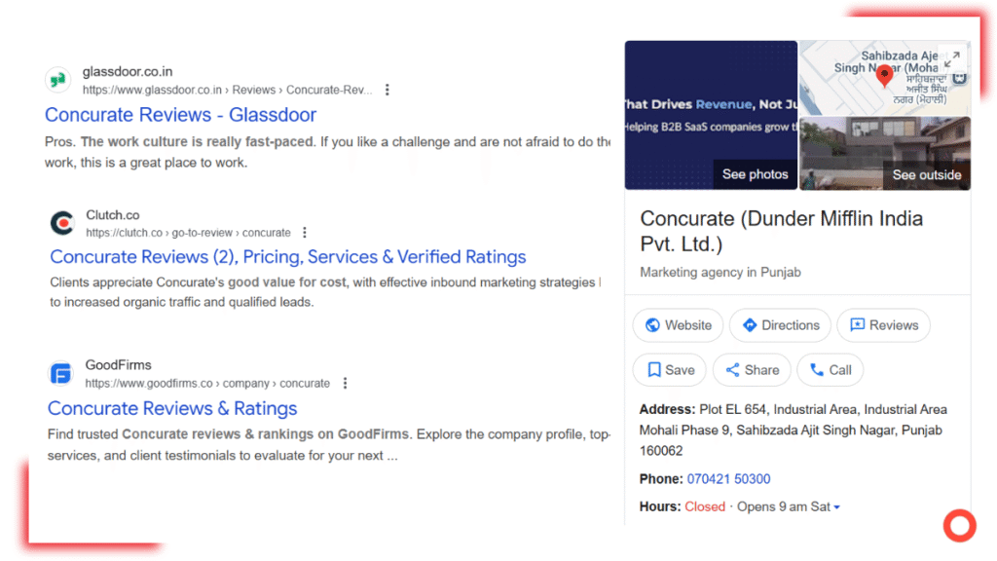This screenshot has width=997, height=561.
Task: View the See outside street photo
Action: pos(884,153)
